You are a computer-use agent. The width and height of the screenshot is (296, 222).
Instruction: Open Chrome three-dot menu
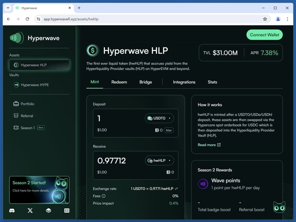[x=287, y=19]
